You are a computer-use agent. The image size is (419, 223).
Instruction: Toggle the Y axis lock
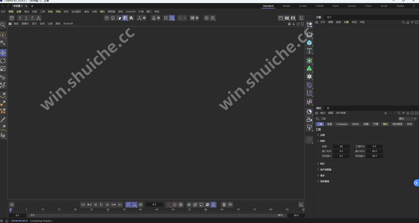[x=26, y=18]
